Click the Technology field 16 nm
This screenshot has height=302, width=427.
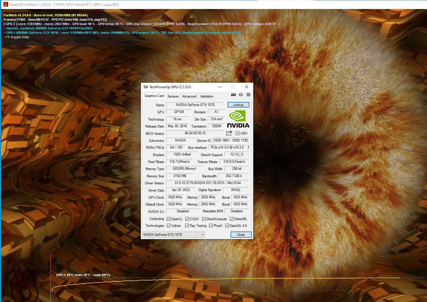pyautogui.click(x=177, y=119)
